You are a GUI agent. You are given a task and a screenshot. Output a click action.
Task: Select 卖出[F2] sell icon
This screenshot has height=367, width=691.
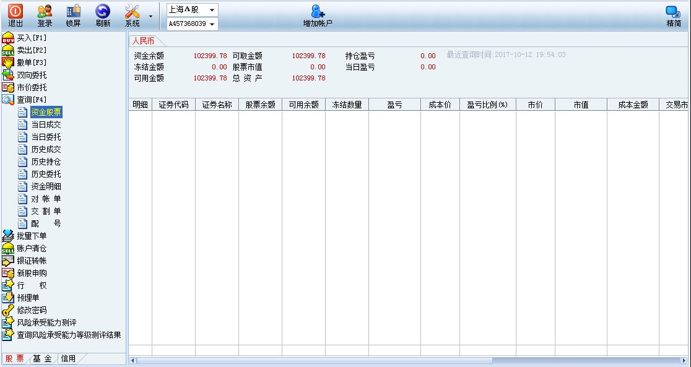[x=8, y=50]
